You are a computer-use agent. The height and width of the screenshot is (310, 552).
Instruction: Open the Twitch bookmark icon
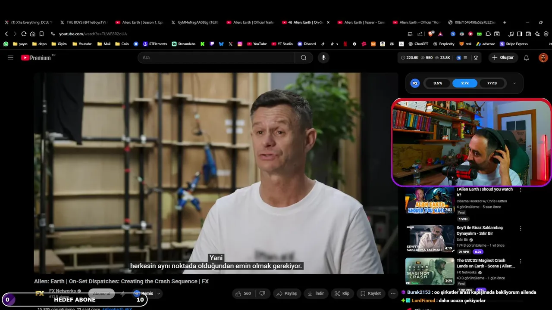[x=212, y=44]
